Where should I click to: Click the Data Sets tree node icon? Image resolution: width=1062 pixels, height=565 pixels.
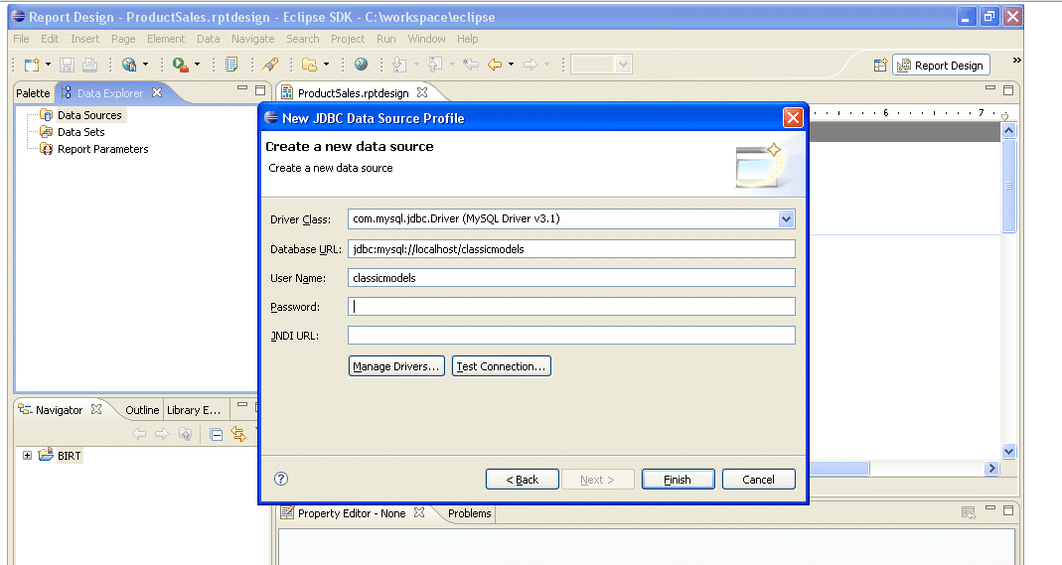click(x=46, y=132)
